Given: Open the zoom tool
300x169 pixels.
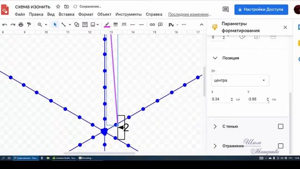Looking at the screenshot, I should pyautogui.click(x=40, y=25).
